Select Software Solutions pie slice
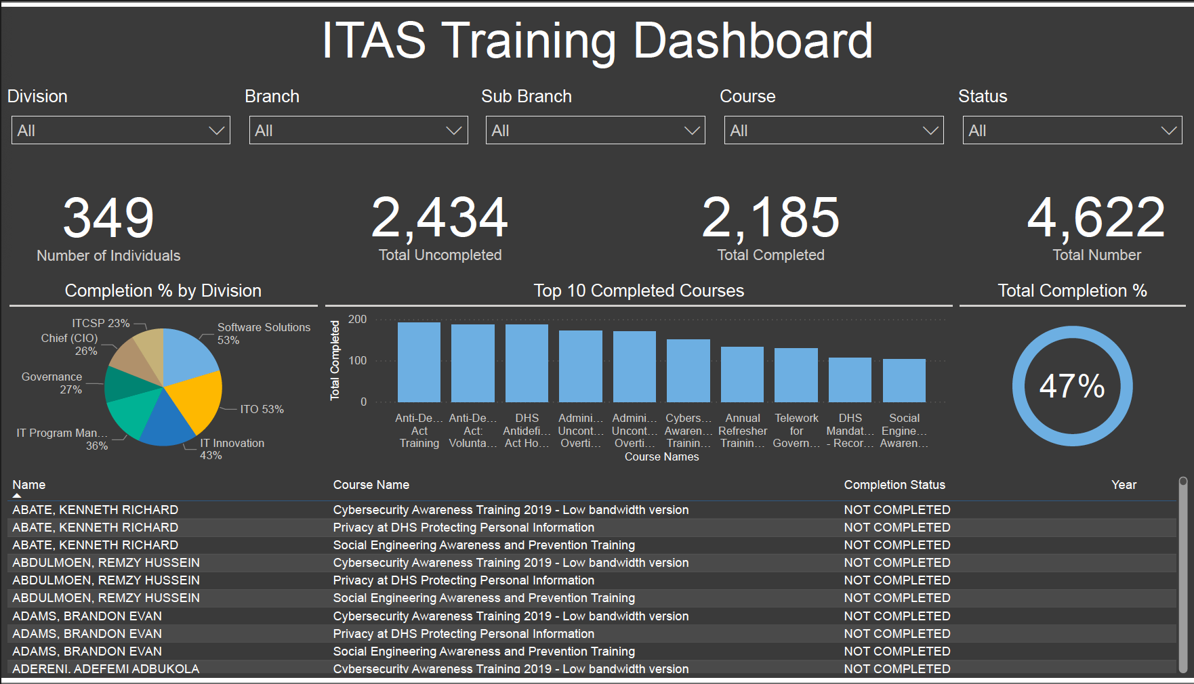Screen dimensions: 1194x684 (186, 356)
